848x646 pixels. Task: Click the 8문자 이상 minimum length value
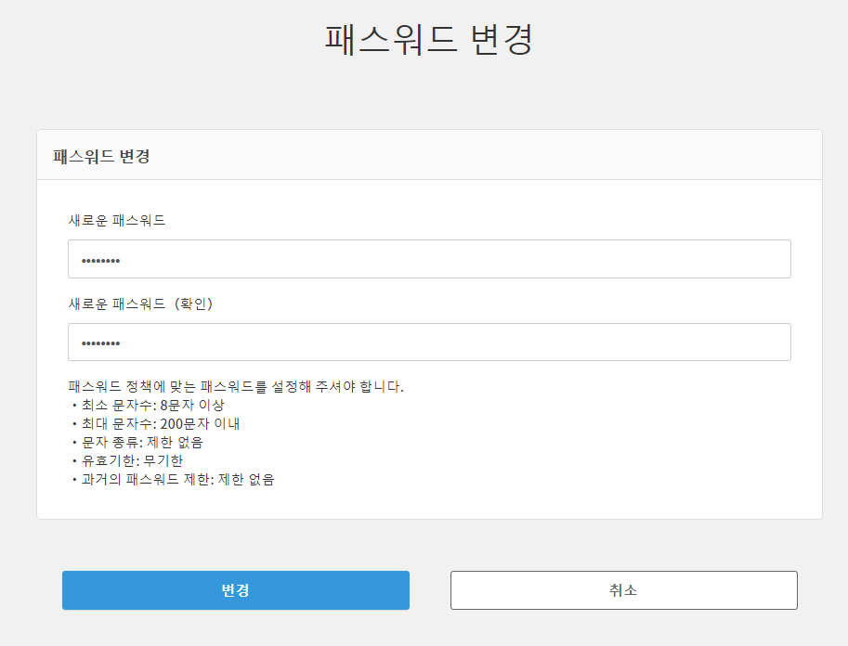pos(192,405)
